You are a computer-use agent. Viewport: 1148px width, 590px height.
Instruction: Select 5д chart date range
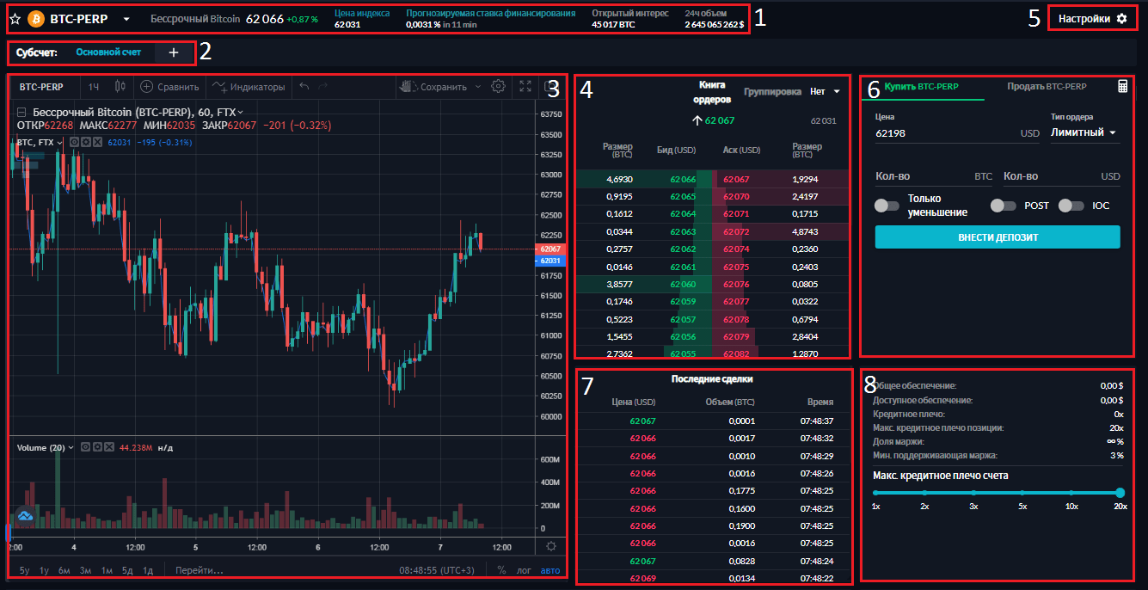coord(127,569)
